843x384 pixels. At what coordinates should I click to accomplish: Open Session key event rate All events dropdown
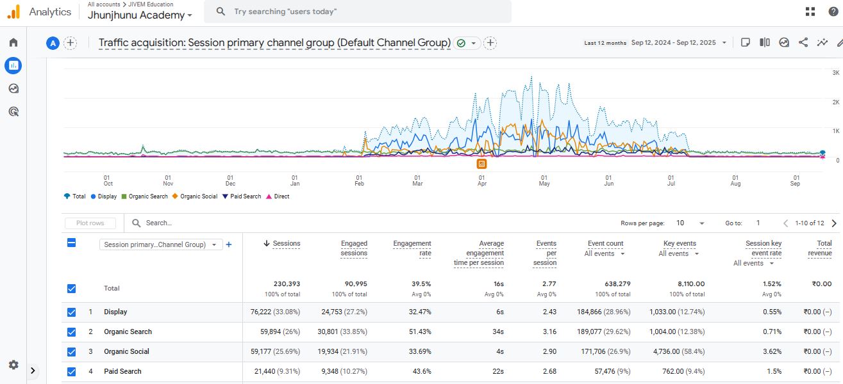[754, 264]
